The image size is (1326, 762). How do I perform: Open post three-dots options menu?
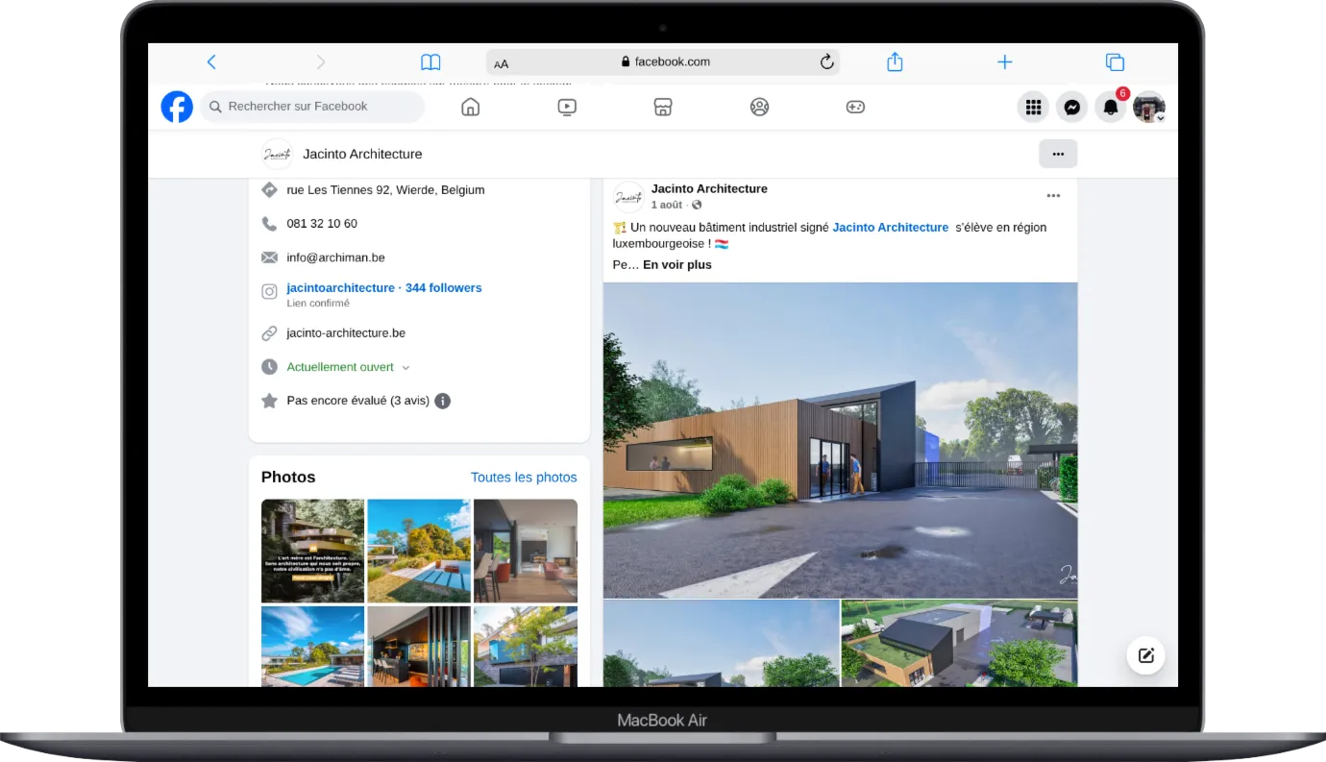point(1053,196)
